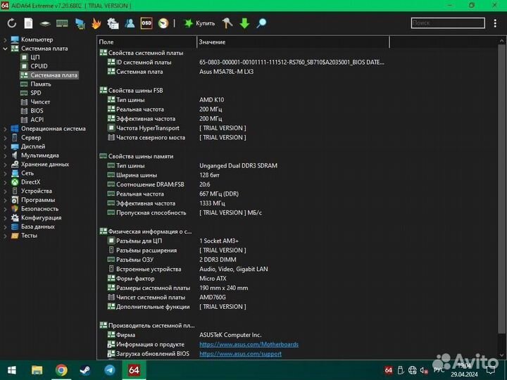Click the Соотношение DRAM:FSB row
Screen dimensions: 507x380
coord(158,184)
